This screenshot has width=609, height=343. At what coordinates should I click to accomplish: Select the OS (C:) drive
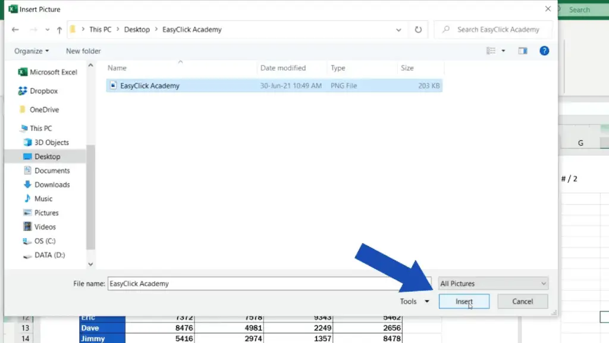pos(39,241)
